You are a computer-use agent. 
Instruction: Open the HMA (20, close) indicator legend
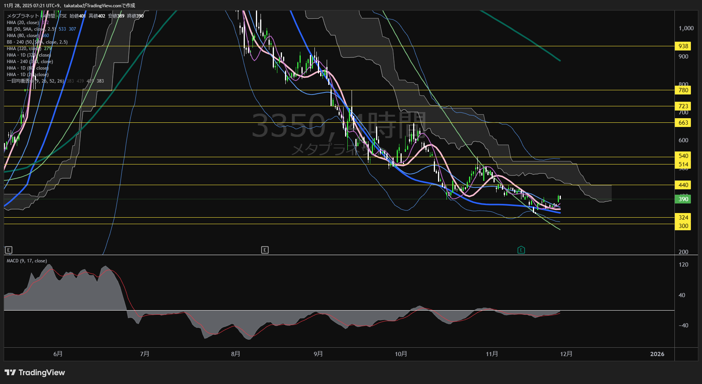[23, 23]
